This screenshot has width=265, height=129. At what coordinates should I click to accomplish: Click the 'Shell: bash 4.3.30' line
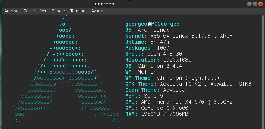pos(154,54)
